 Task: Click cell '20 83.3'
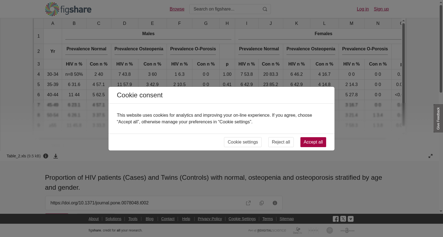pyautogui.click(x=271, y=74)
